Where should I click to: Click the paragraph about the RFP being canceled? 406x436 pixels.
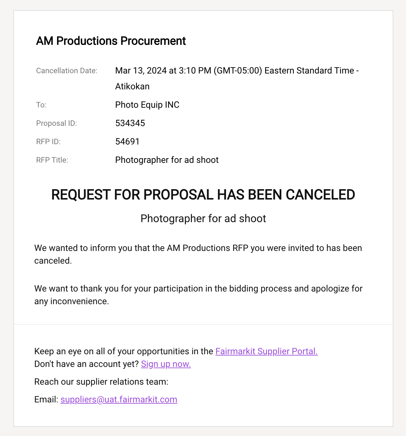tap(198, 254)
